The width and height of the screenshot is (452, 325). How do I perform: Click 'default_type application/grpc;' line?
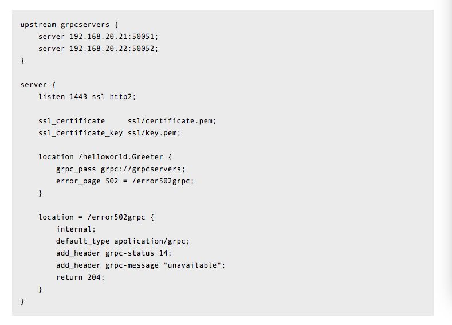coord(123,241)
